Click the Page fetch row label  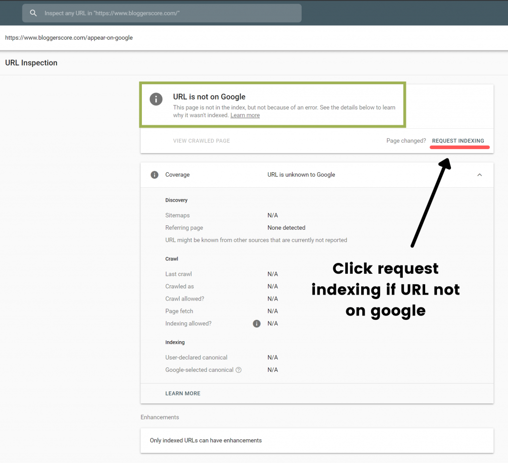pos(179,311)
